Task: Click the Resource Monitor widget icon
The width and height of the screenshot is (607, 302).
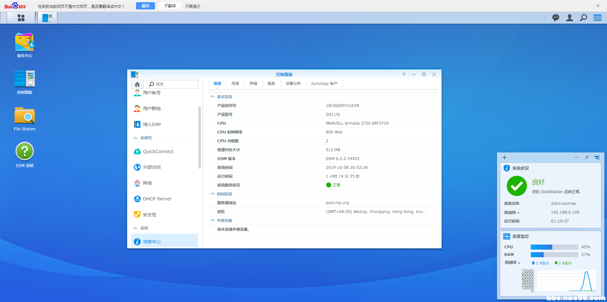Action: click(507, 236)
